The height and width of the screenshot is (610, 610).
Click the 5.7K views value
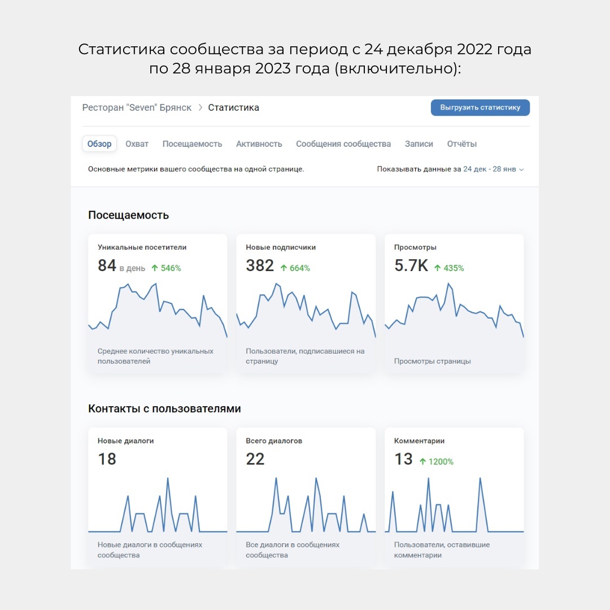coord(411,265)
